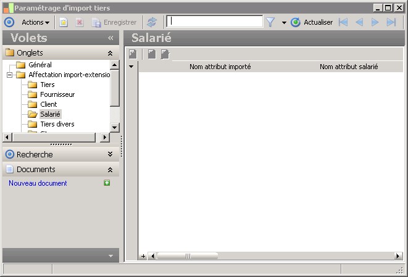Open the Actions dropdown menu

click(35, 22)
